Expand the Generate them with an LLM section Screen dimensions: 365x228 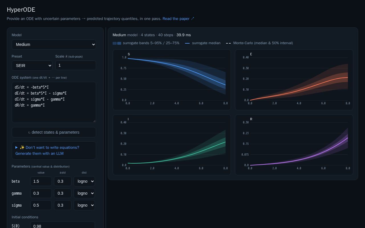coord(54,150)
